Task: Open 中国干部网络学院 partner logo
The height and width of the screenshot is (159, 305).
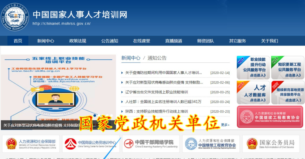Action: 151,144
